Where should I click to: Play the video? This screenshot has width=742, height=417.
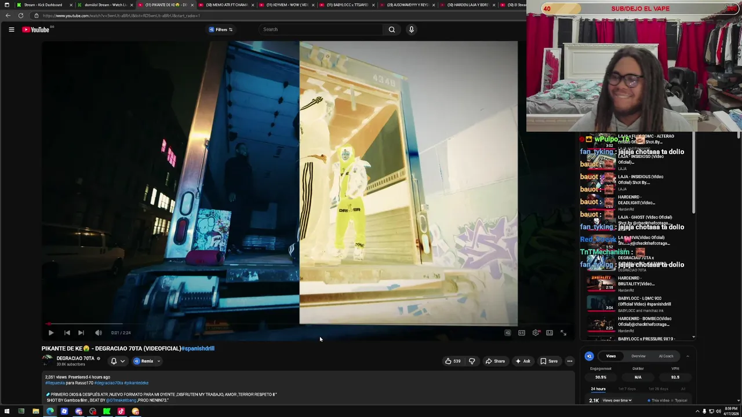click(51, 333)
